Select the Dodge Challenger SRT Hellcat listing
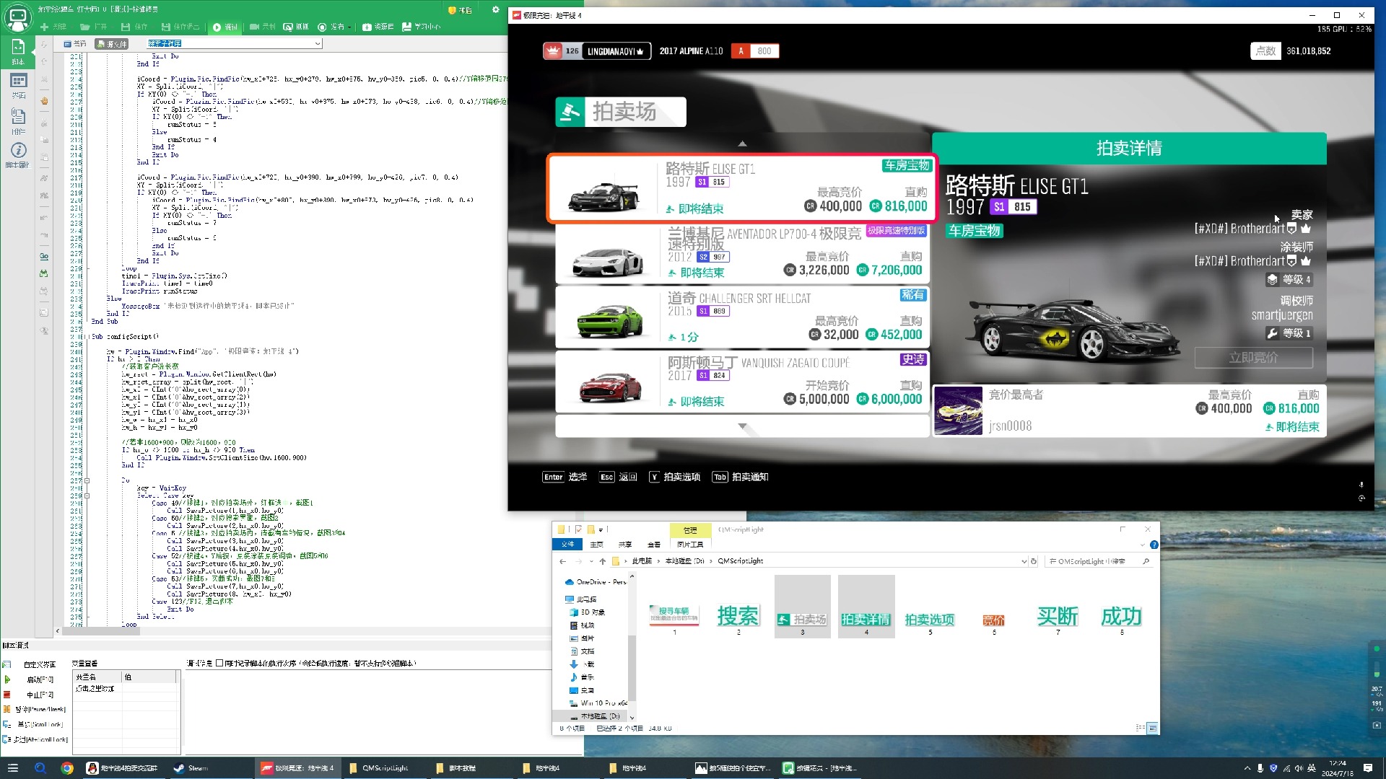Screen dimensions: 1386x779 741,316
